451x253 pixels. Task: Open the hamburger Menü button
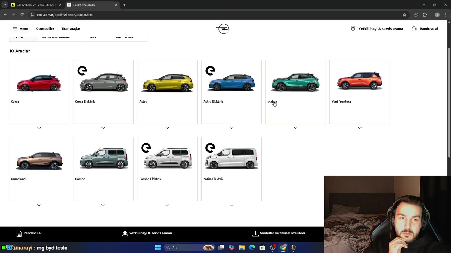[x=20, y=29]
